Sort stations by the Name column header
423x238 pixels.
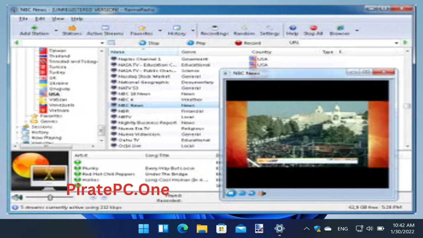(x=144, y=52)
